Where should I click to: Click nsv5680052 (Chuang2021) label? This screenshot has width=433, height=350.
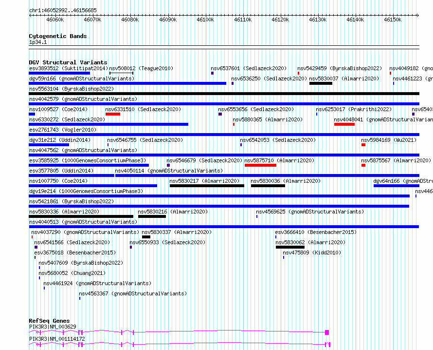(x=72, y=273)
